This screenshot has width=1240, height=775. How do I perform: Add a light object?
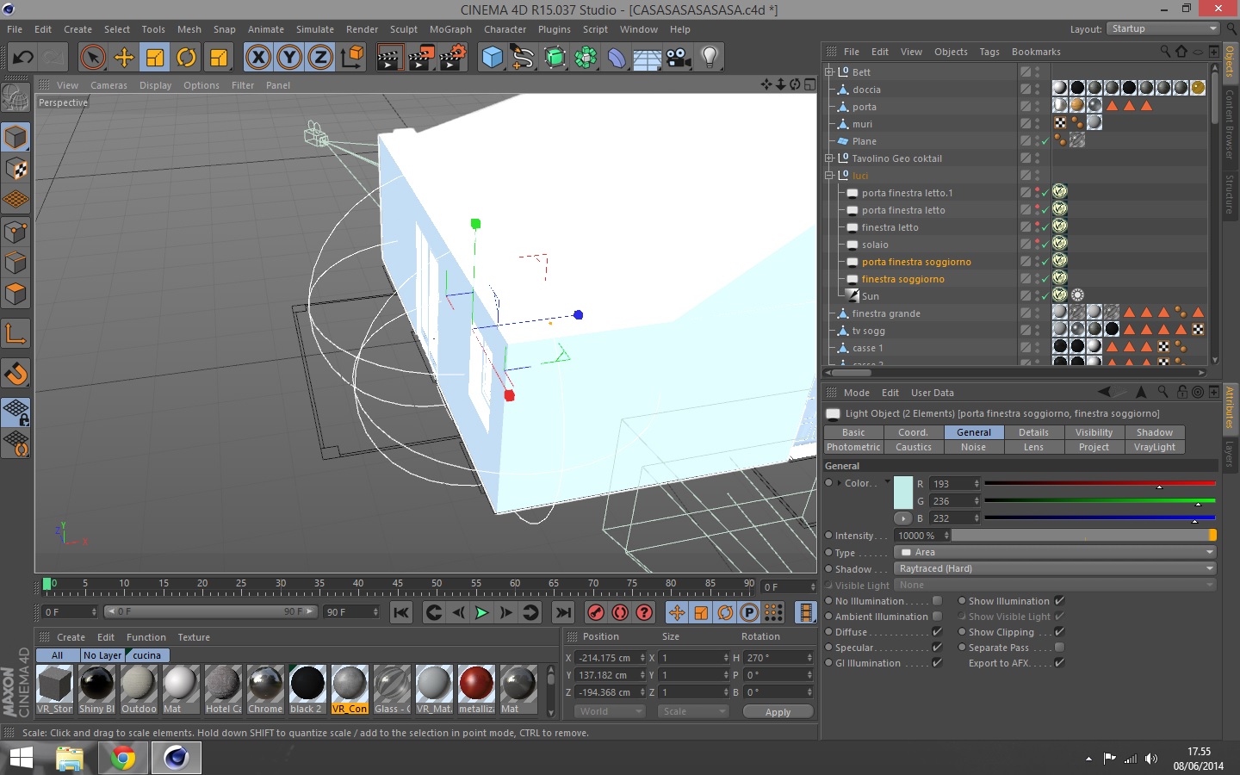[710, 58]
